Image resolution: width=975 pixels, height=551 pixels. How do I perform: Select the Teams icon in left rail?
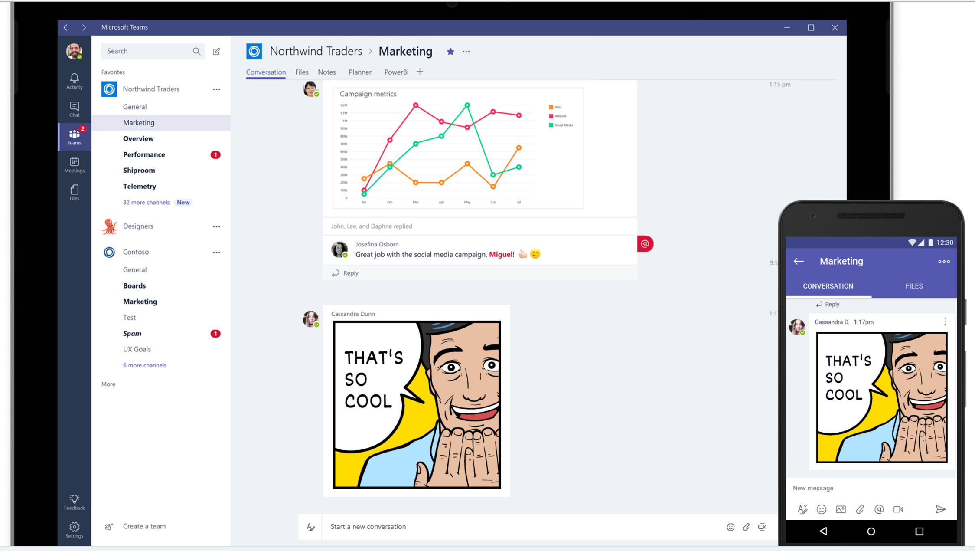click(74, 137)
